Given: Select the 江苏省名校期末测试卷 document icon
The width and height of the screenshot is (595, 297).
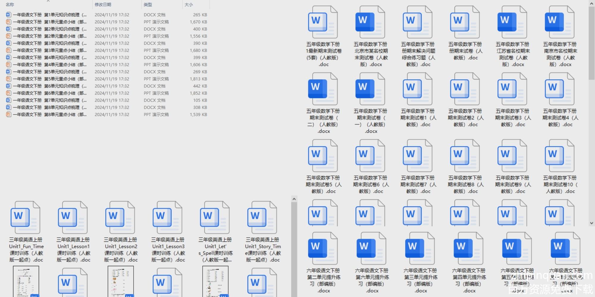Looking at the screenshot, I should 512,23.
